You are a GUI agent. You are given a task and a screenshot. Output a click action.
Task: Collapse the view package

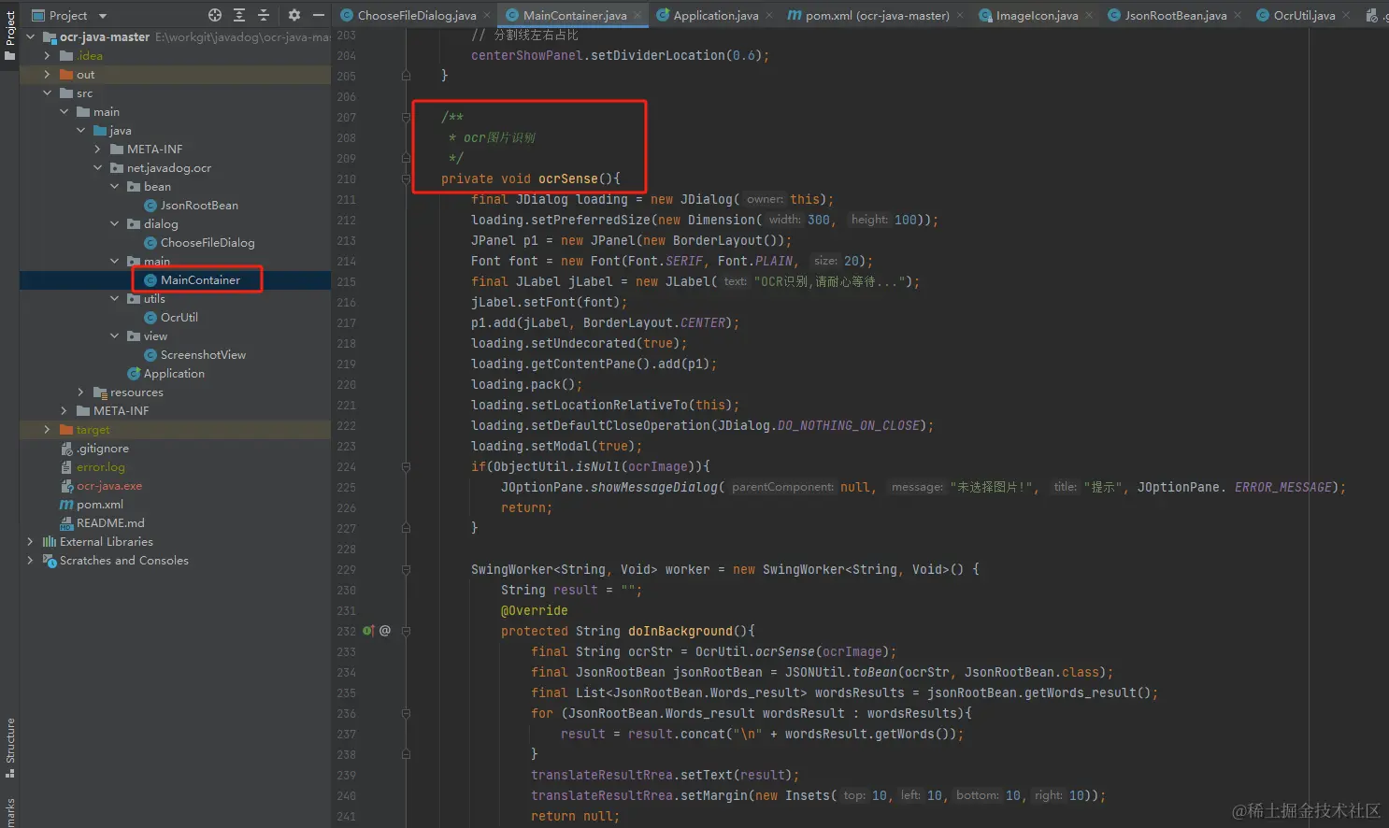click(114, 335)
